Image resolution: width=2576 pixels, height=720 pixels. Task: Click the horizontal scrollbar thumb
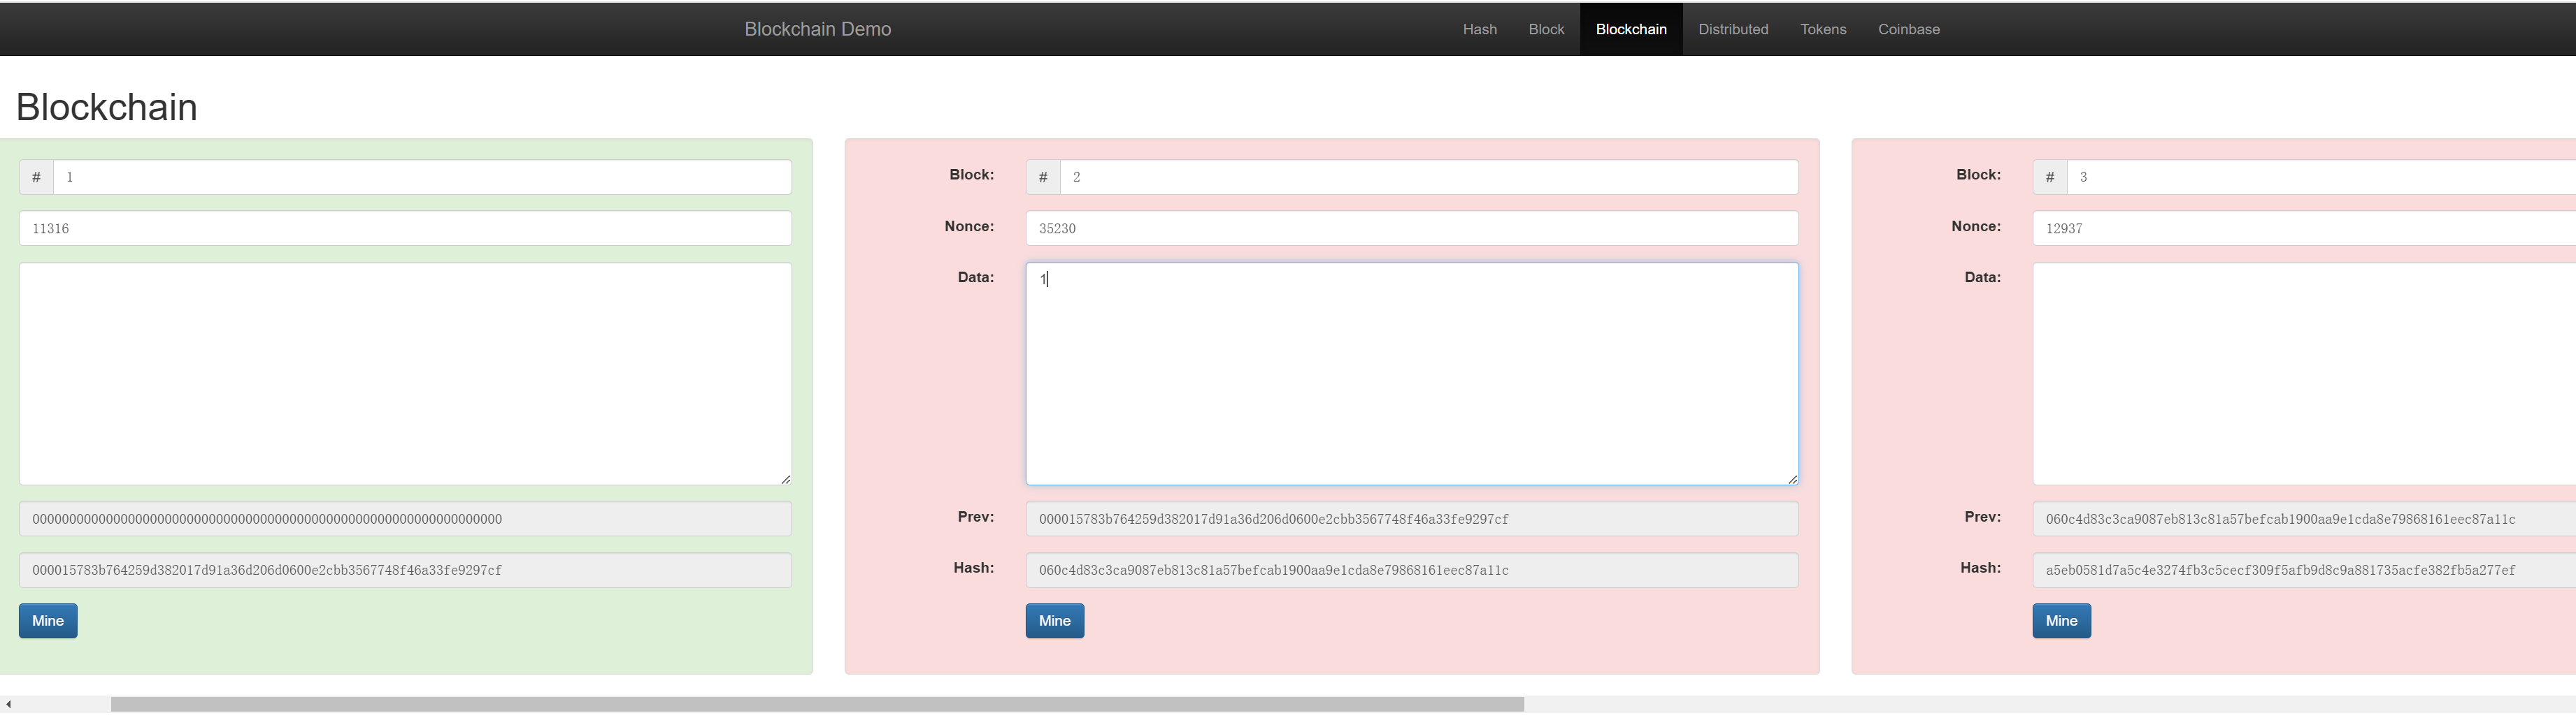click(x=816, y=704)
